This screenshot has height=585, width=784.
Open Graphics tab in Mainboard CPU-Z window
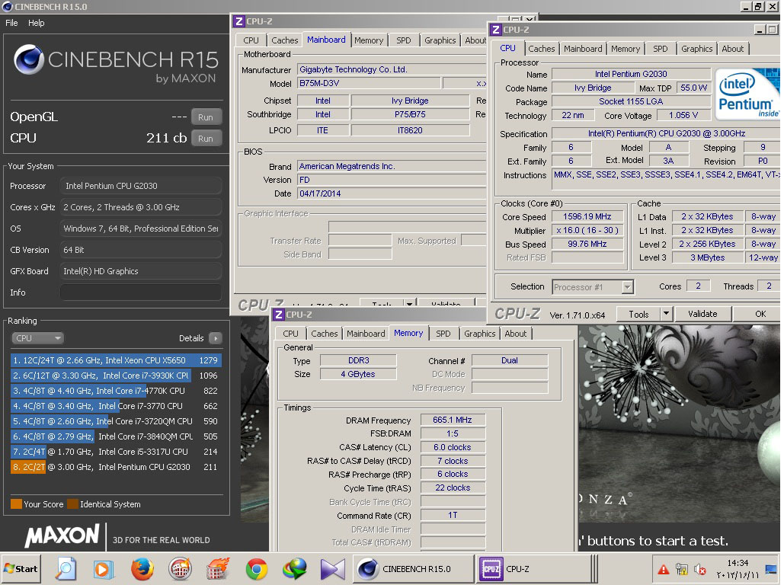(440, 40)
